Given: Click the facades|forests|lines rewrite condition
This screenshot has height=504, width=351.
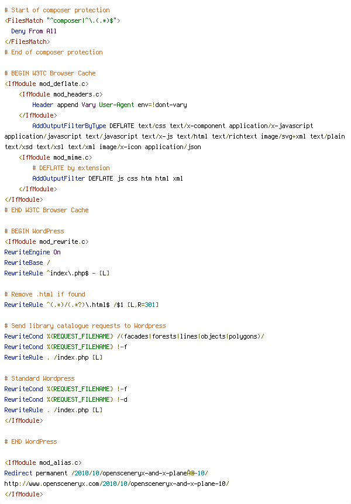Looking at the screenshot, I should tap(134, 337).
